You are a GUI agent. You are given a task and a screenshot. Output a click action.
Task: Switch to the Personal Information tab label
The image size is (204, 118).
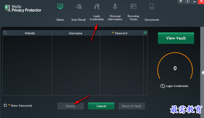tap(115, 18)
